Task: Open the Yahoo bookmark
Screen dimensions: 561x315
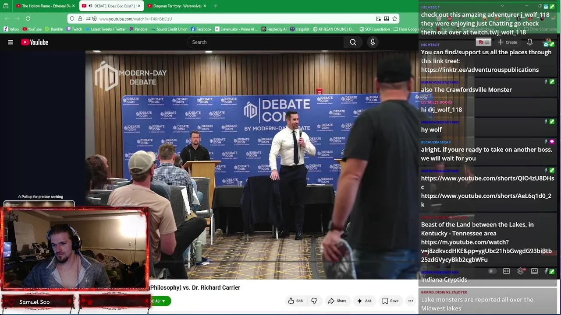Action: (11, 29)
